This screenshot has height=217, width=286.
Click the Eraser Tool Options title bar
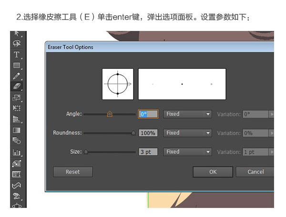160,47
